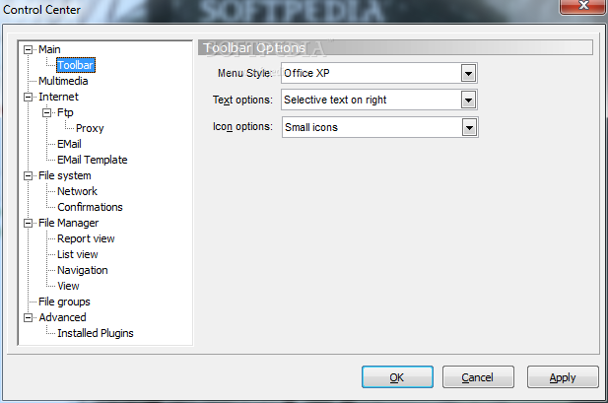Image resolution: width=608 pixels, height=403 pixels.
Task: Select File system in the tree
Action: [x=65, y=175]
